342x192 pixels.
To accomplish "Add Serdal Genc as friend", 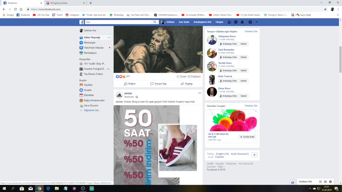I will [228, 71].
